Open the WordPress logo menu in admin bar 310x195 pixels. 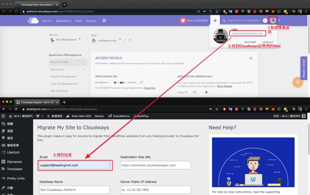[3, 116]
